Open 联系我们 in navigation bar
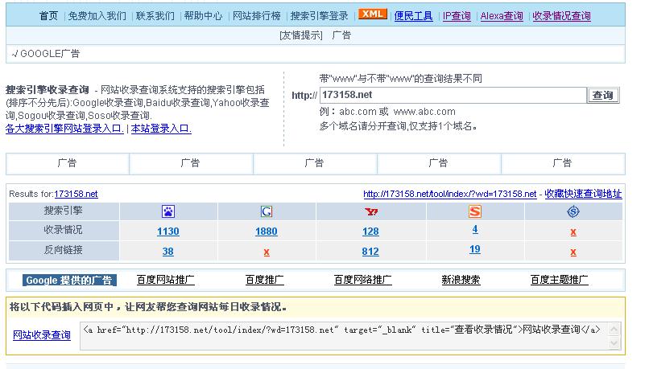Viewport: 649px width, 369px height. [155, 16]
